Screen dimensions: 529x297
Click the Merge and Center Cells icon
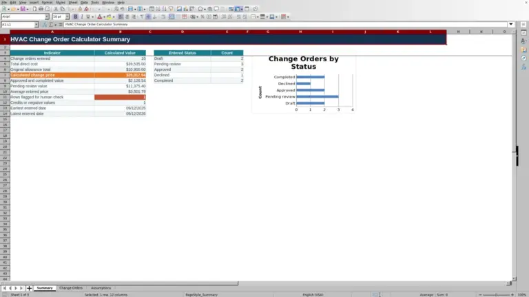(x=172, y=16)
